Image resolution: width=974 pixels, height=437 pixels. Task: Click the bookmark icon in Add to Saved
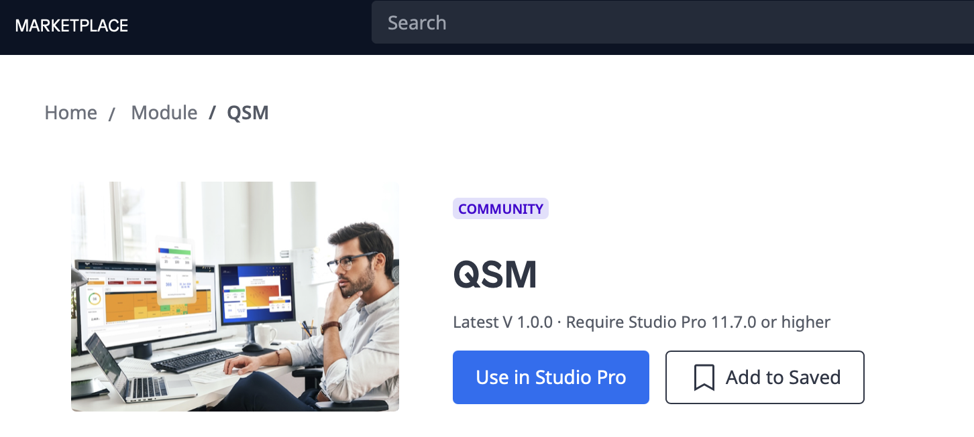pos(704,377)
